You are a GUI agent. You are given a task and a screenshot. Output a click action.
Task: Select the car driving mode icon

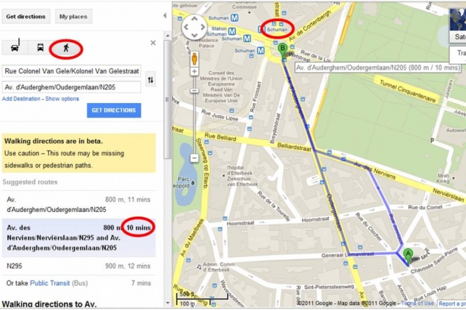coord(15,48)
